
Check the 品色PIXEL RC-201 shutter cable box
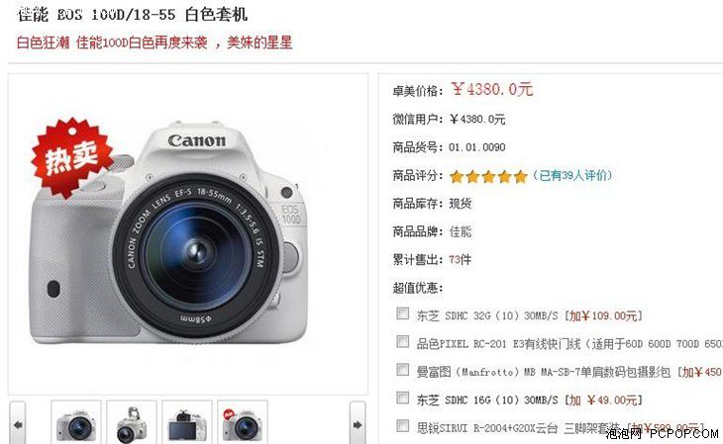click(402, 342)
